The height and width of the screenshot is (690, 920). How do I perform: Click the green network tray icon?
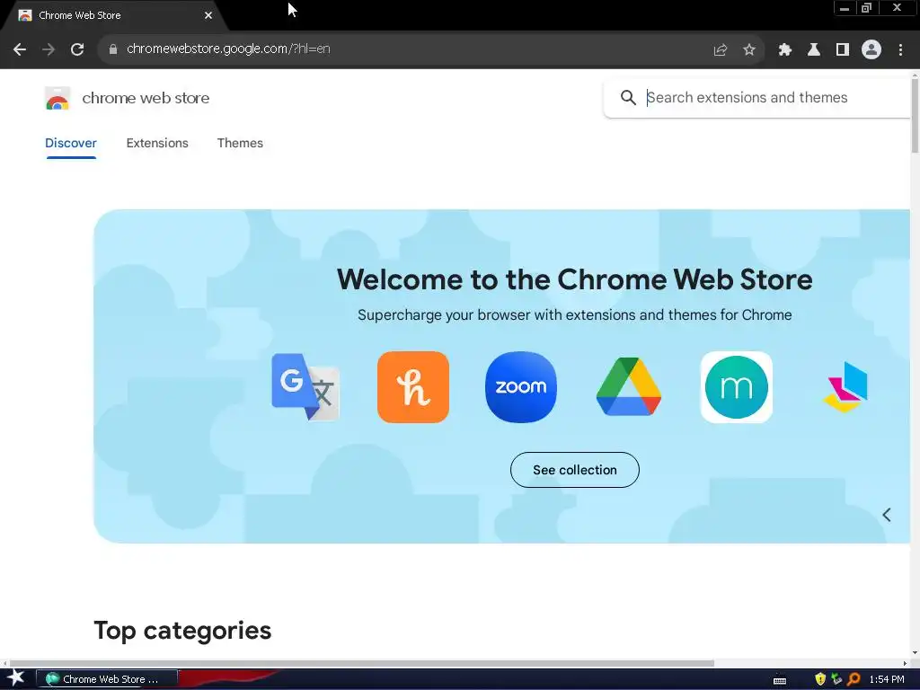coord(836,679)
